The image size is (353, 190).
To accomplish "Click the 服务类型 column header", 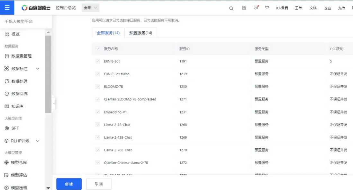I will 261,49.
